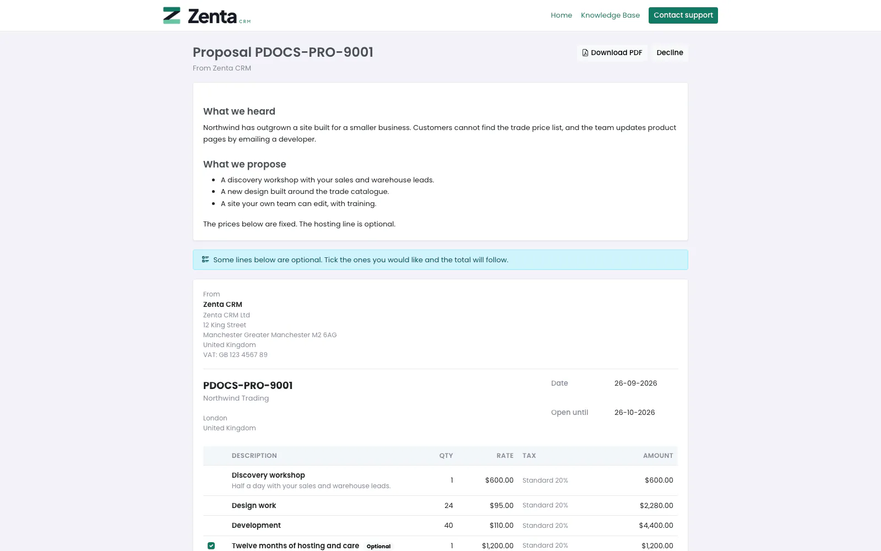Click the 'Zenta CRM Ltd' line
The height and width of the screenshot is (551, 881).
[x=226, y=315]
